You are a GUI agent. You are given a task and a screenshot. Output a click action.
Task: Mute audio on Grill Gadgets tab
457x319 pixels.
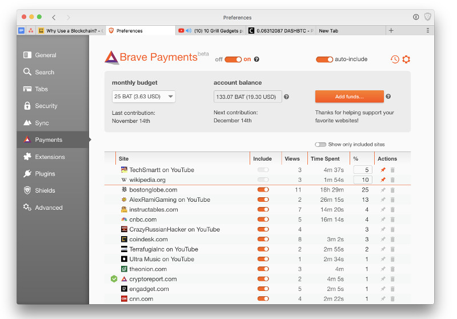click(x=189, y=31)
